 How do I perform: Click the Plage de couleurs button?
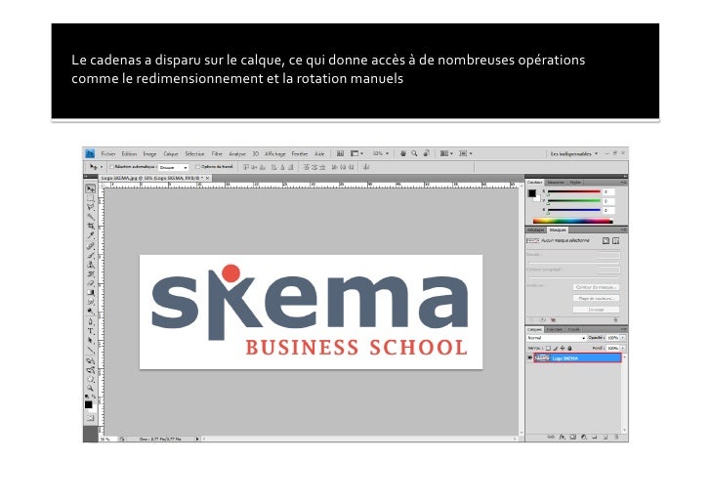[596, 299]
